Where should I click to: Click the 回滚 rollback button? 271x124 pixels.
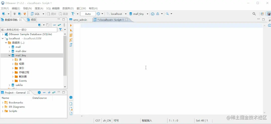pyautogui.click(x=63, y=14)
